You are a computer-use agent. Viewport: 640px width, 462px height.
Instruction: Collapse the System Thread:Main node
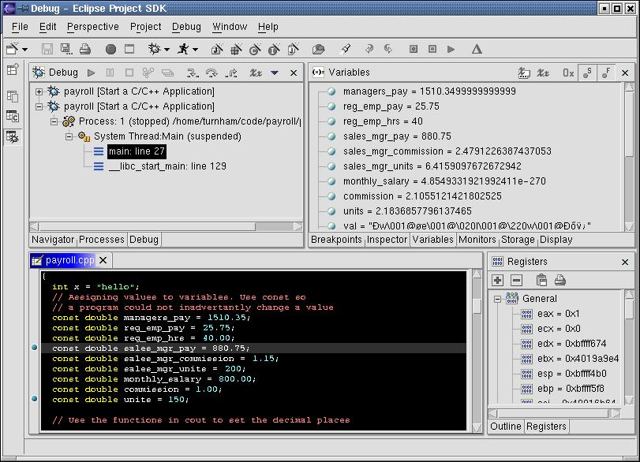pos(69,136)
